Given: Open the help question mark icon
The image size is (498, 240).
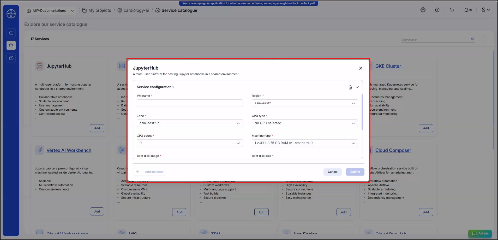Looking at the screenshot, I should coord(437,10).
